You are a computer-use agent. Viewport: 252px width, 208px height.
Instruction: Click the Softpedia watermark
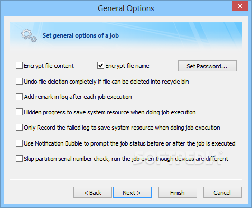[178, 158]
